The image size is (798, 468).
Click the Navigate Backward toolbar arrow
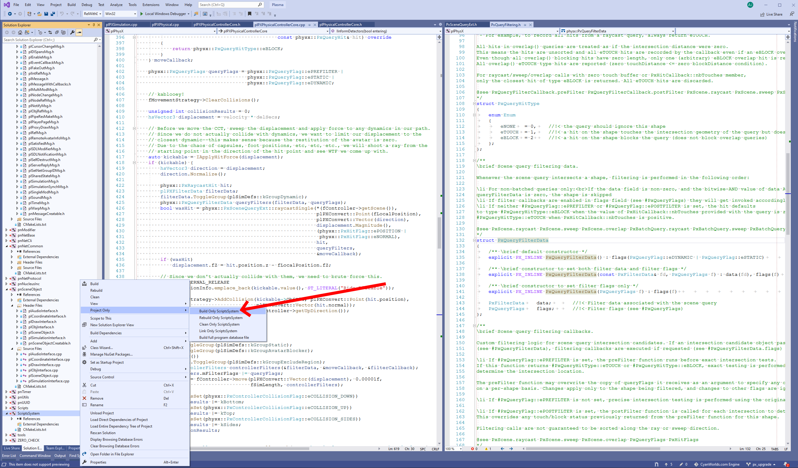[10, 13]
